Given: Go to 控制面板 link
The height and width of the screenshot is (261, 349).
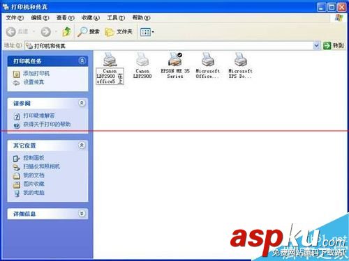Looking at the screenshot, I should (34, 158).
